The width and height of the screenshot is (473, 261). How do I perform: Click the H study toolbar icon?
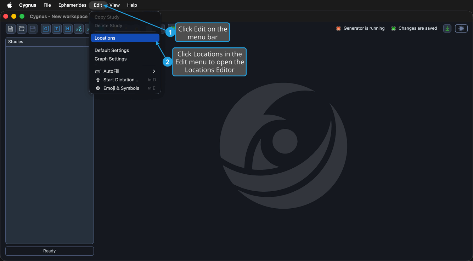click(x=68, y=29)
